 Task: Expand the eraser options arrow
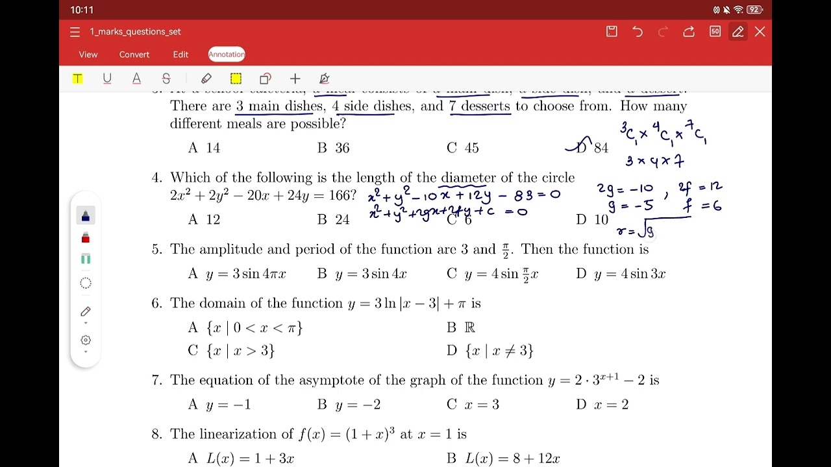pyautogui.click(x=86, y=324)
